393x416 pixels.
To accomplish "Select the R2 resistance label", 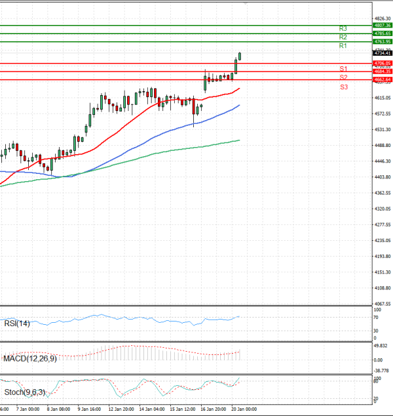I will pyautogui.click(x=343, y=37).
